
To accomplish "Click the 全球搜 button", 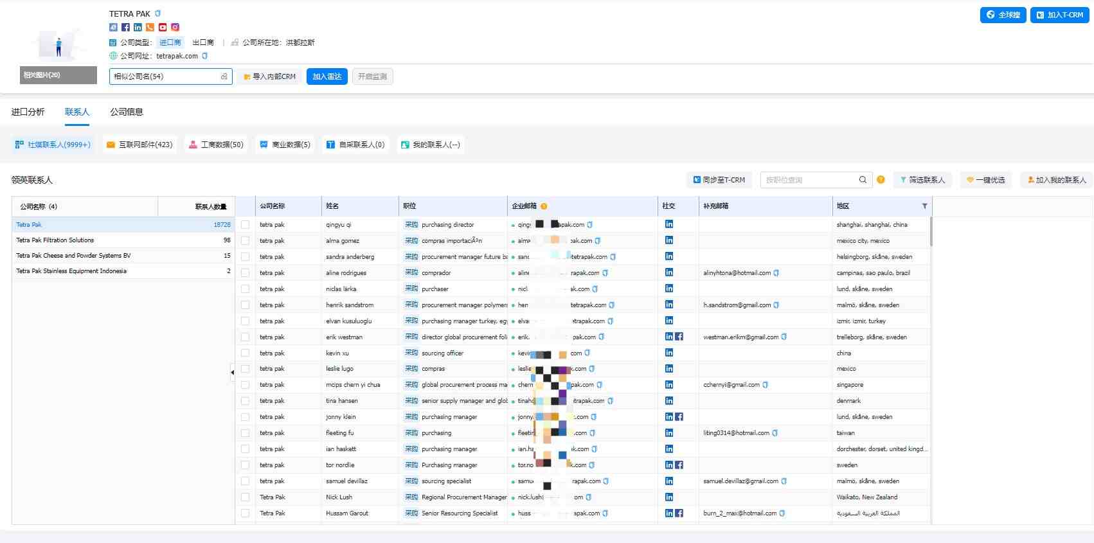I will [1003, 15].
